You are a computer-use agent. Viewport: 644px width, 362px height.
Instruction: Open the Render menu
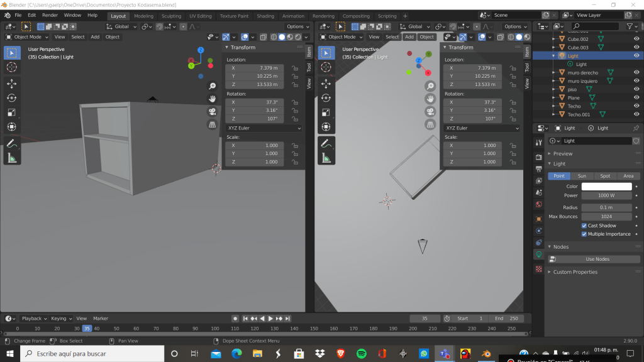(50, 14)
